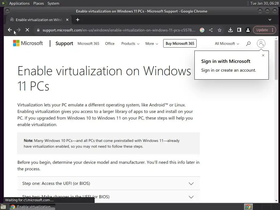
Task: Expand Step one: Access the UEFI section
Action: [x=109, y=183]
